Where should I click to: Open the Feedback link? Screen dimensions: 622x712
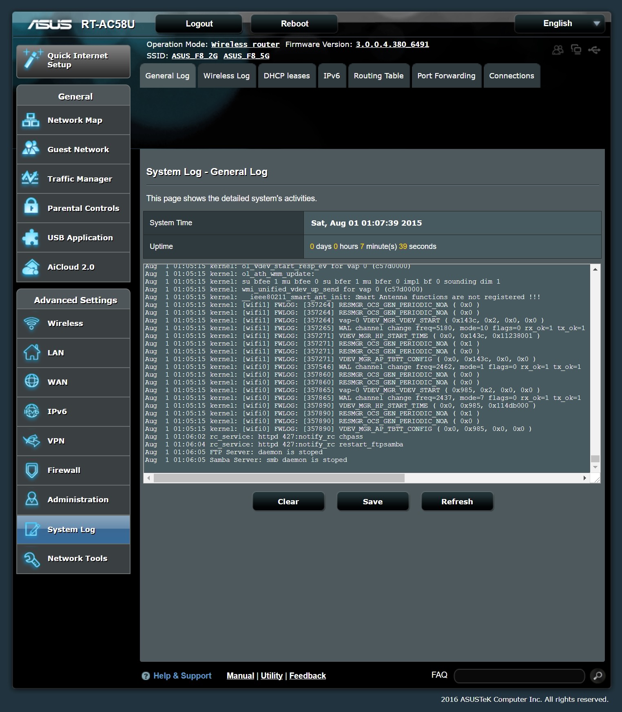point(308,676)
